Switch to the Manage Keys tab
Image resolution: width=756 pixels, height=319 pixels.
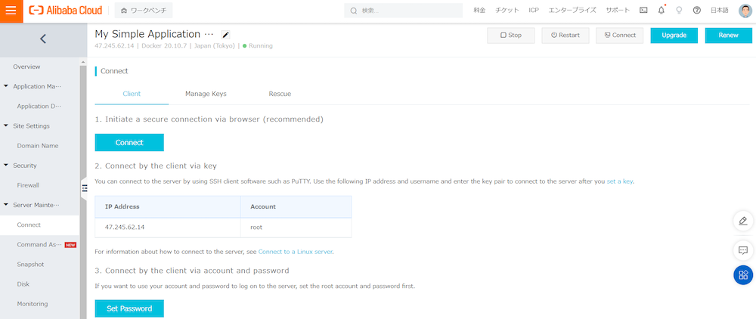(x=206, y=94)
